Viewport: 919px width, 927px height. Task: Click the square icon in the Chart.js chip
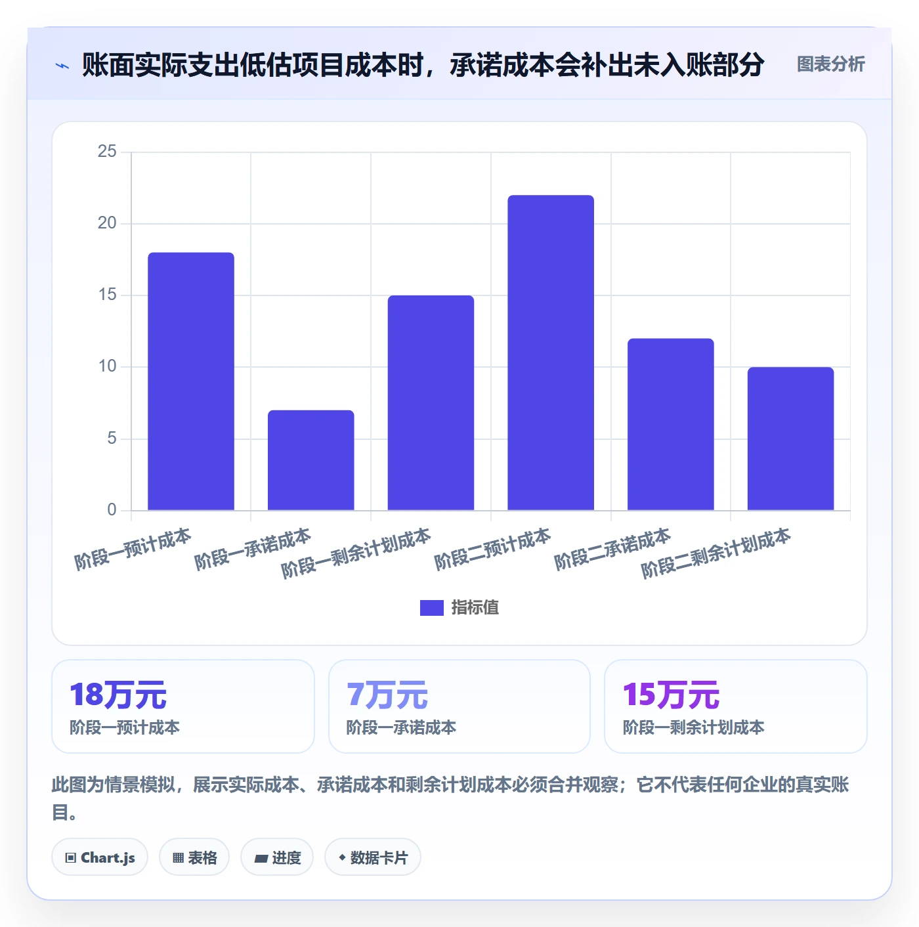coord(71,858)
